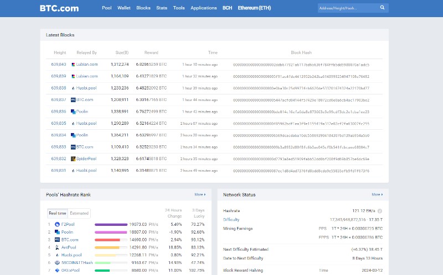Image resolution: width=443 pixels, height=275 pixels.
Task: Open block height 639,832
Action: 59,158
